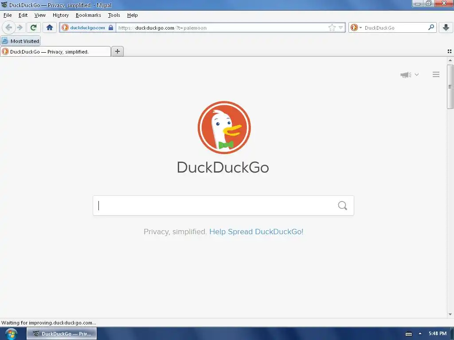This screenshot has height=340, width=454.
Task: Open the History menu
Action: pos(60,15)
